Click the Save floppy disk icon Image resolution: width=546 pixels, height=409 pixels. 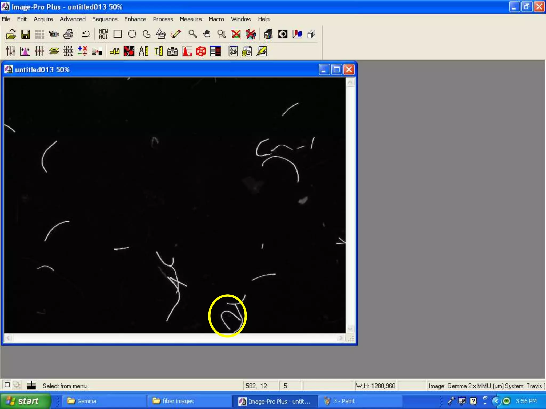[25, 34]
